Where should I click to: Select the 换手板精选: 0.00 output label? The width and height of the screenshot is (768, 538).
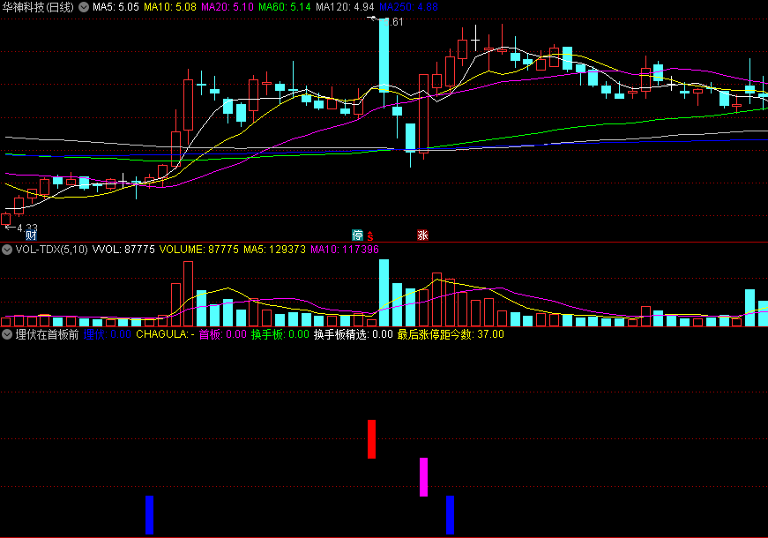click(x=354, y=334)
